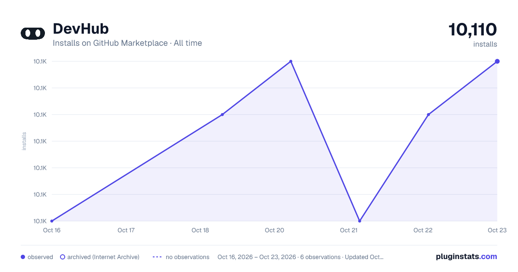Click the 'archived (Internet Archive)' legend label
This screenshot has width=518, height=272.
coord(103,257)
